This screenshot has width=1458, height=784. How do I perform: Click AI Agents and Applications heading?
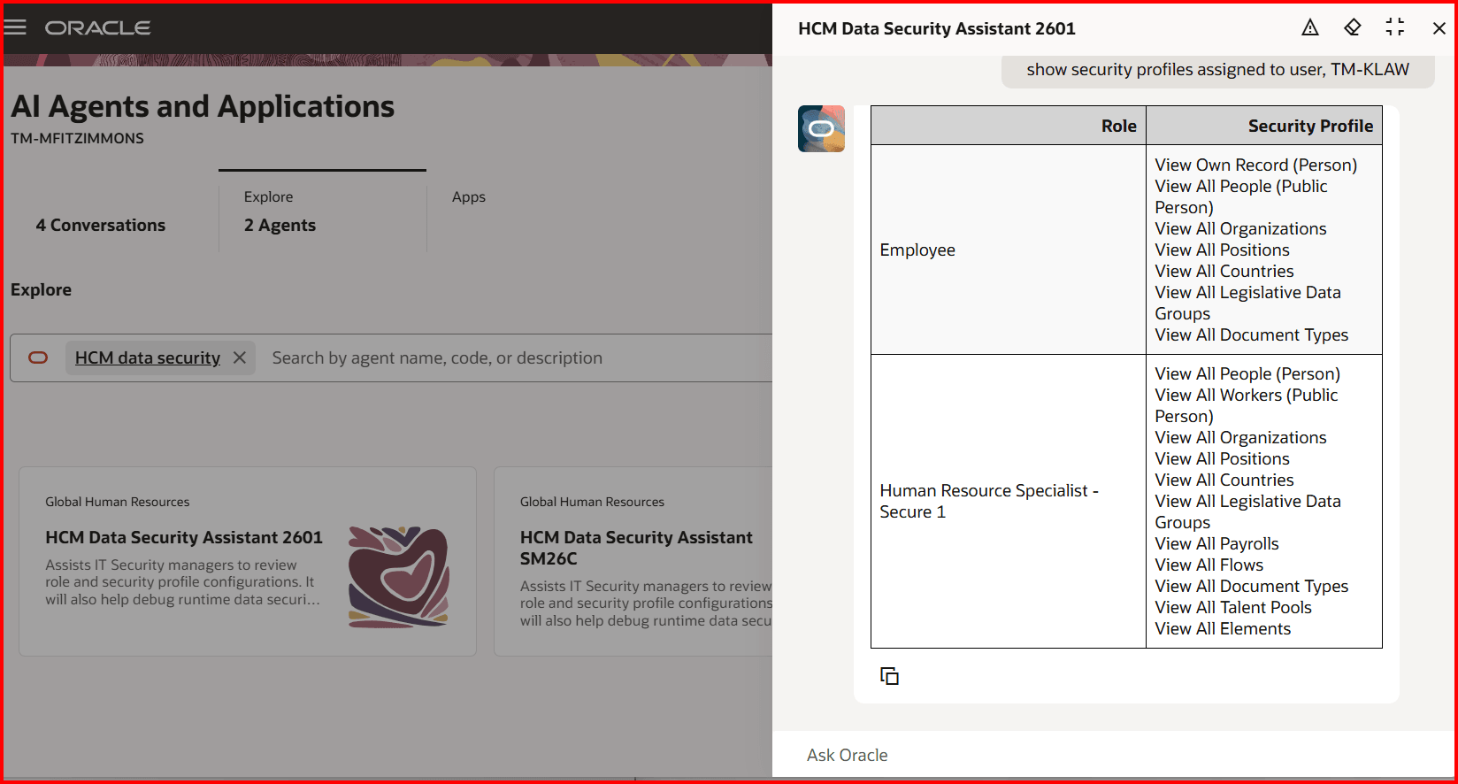(x=203, y=106)
